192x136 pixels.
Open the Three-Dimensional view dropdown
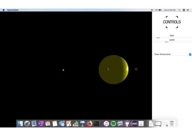[172, 54]
